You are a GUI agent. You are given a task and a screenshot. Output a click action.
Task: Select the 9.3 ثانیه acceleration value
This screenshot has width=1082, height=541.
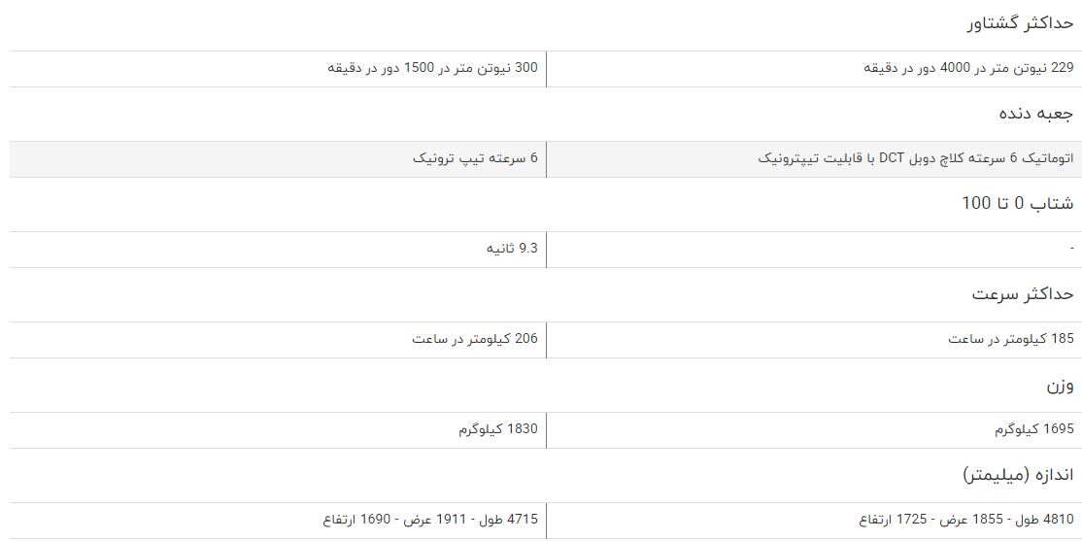[511, 249]
